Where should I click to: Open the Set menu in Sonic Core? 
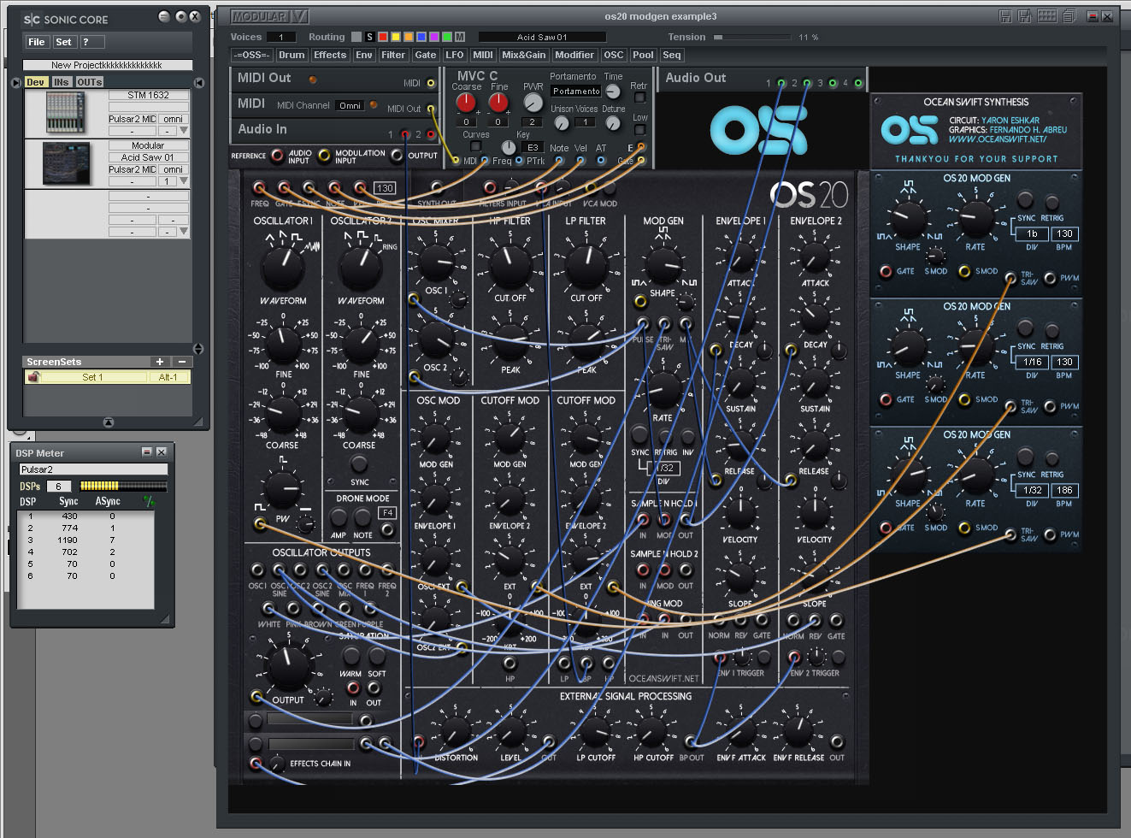coord(64,42)
